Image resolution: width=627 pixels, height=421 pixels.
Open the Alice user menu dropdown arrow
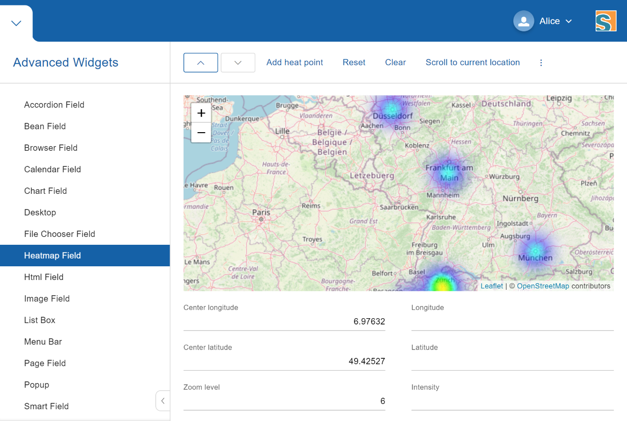tap(569, 21)
